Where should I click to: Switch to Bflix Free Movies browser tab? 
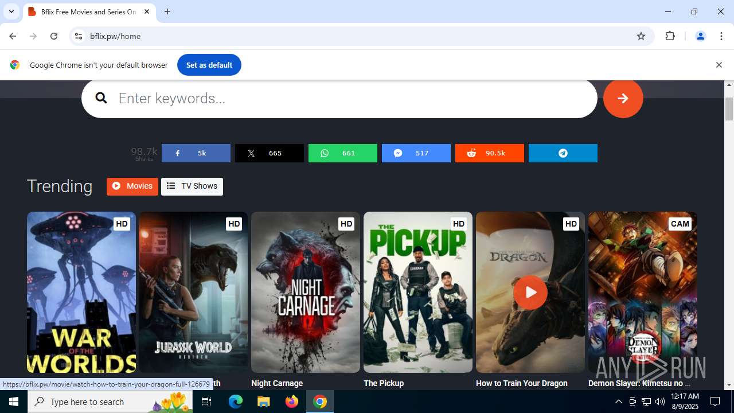(89, 11)
